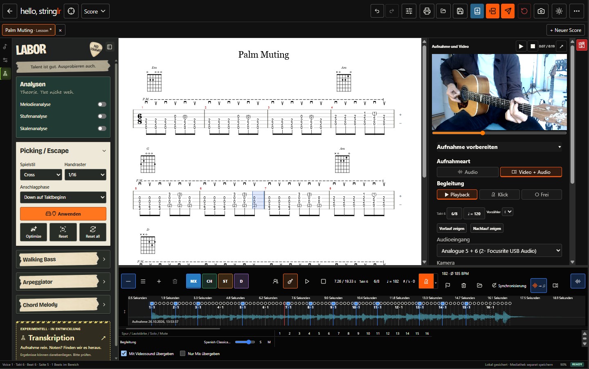Click the waveform icon at the timeline's right edge
This screenshot has height=369, width=589.
click(578, 281)
